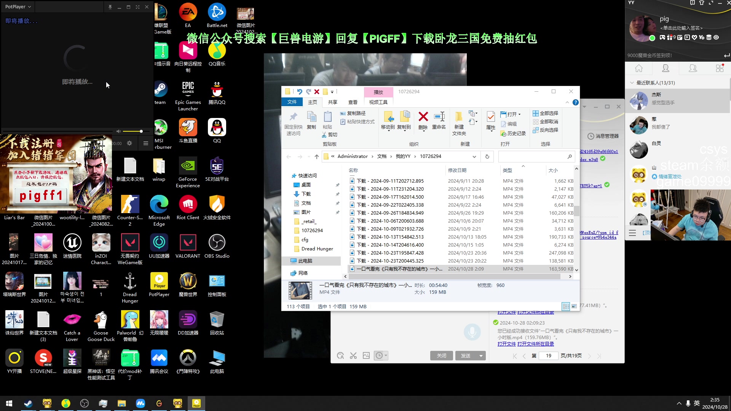731x411 pixels.
Task: Click New folder icon in ribbon
Action: (459, 123)
